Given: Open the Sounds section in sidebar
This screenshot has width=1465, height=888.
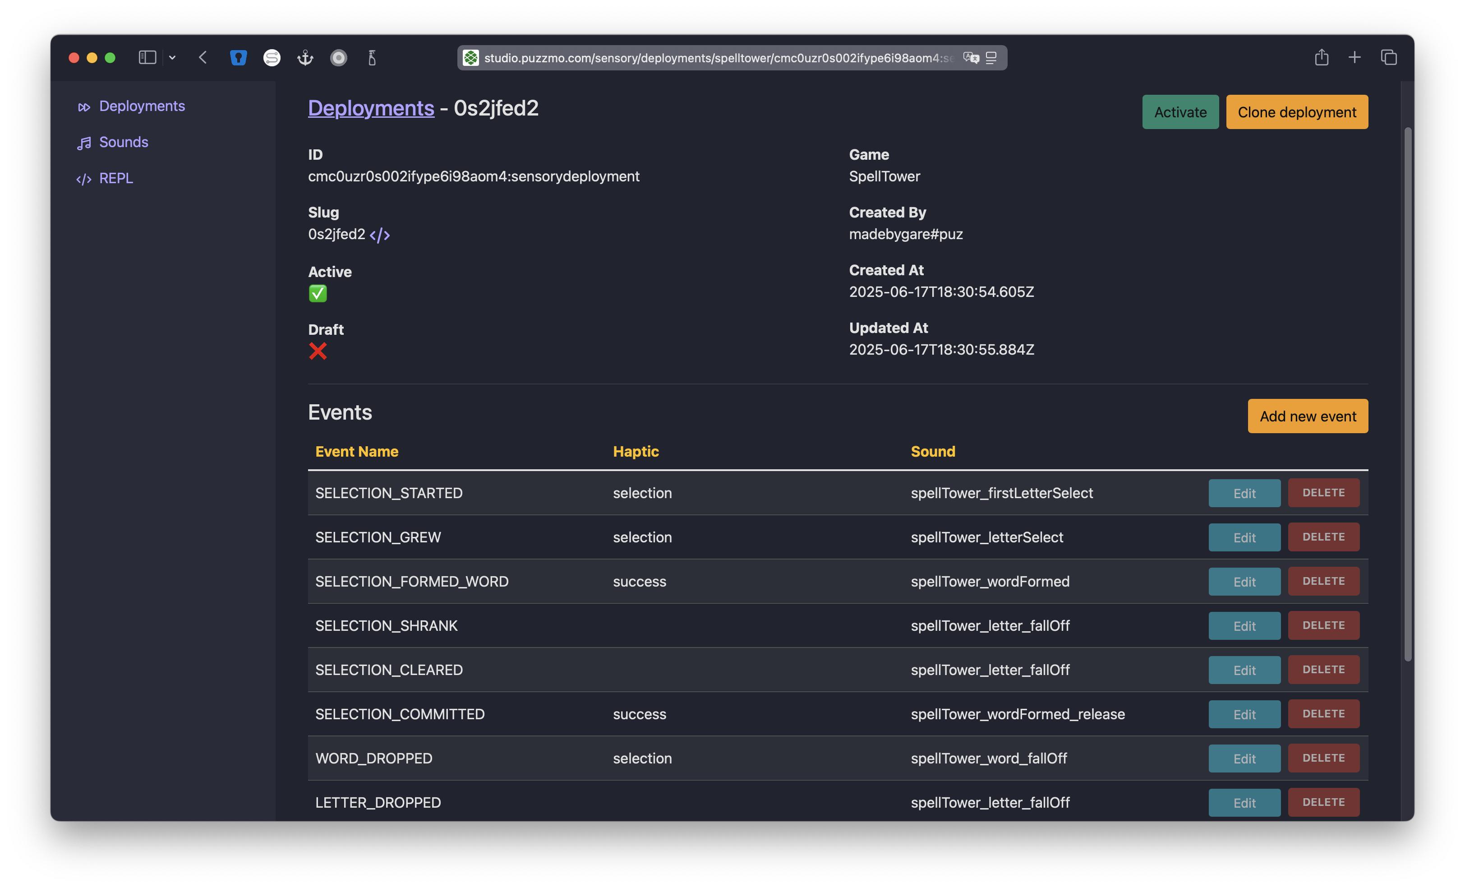Looking at the screenshot, I should click(123, 142).
